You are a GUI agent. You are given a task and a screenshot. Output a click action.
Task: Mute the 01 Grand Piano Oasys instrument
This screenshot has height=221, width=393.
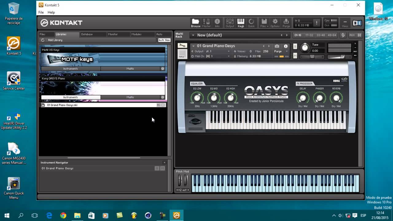pos(295,56)
